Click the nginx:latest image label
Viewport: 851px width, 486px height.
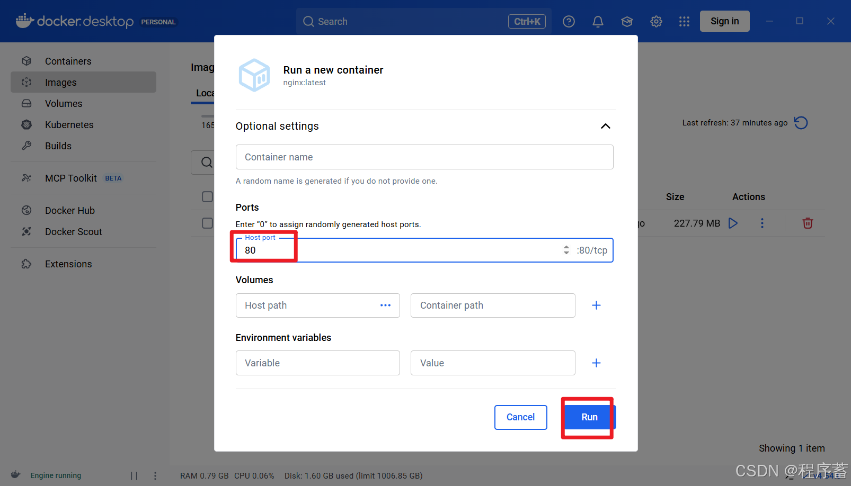[x=304, y=83]
